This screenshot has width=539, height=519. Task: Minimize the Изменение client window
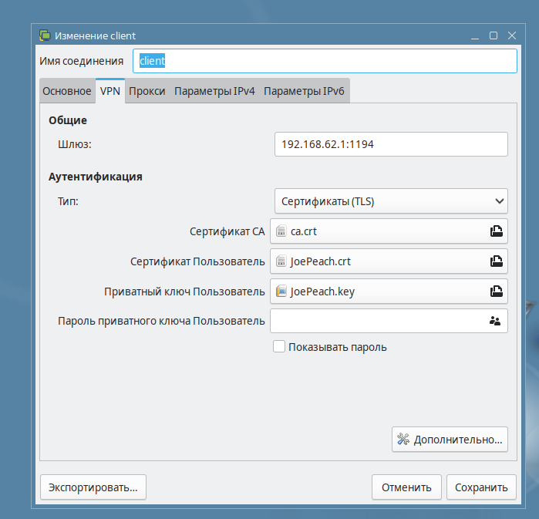pyautogui.click(x=475, y=35)
